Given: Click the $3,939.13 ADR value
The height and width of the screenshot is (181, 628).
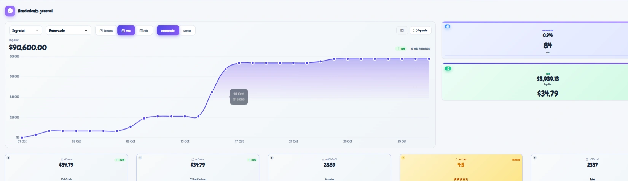Looking at the screenshot, I should click(548, 79).
